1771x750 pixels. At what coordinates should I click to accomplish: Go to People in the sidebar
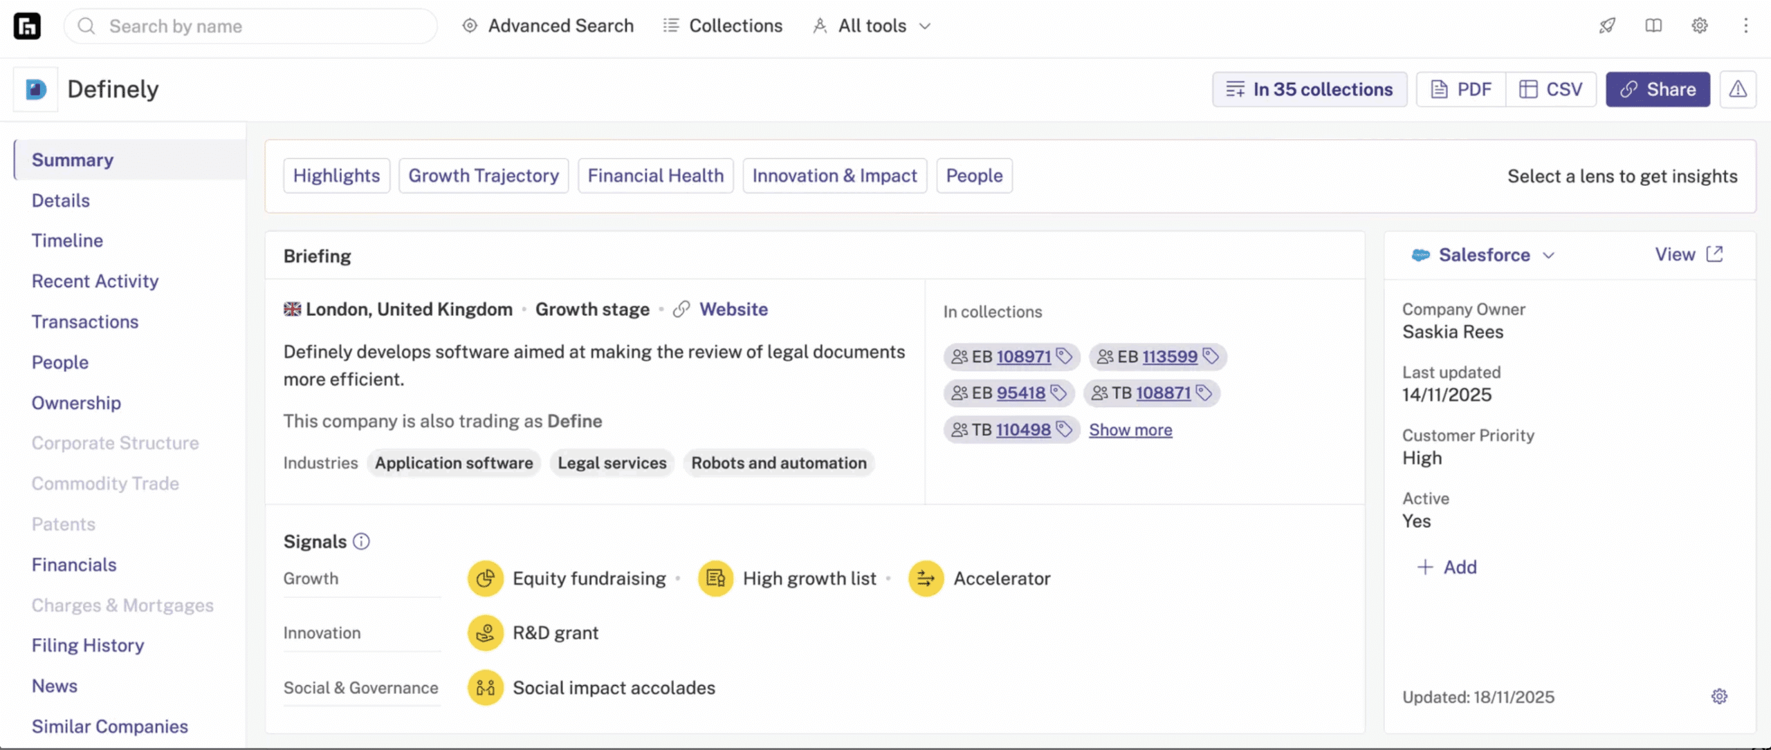coord(60,362)
